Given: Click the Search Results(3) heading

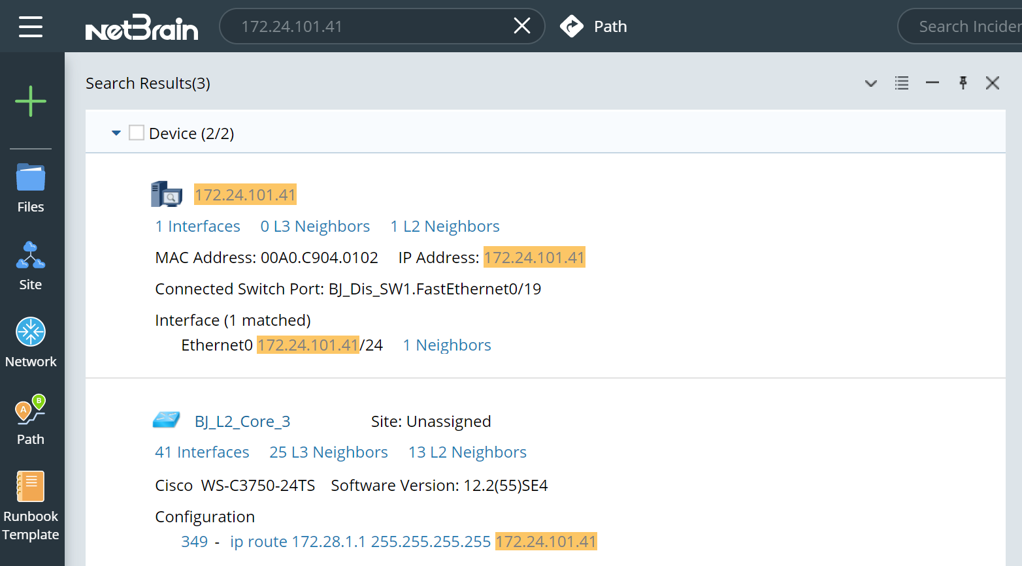Looking at the screenshot, I should pyautogui.click(x=148, y=84).
